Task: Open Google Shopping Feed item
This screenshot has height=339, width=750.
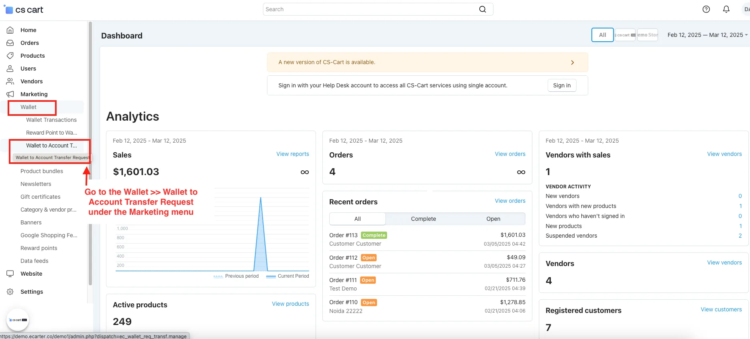Action: coord(49,235)
